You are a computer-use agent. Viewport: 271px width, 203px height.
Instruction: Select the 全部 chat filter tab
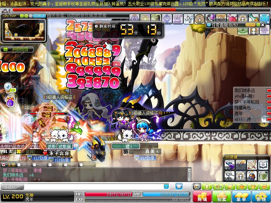[9, 165]
